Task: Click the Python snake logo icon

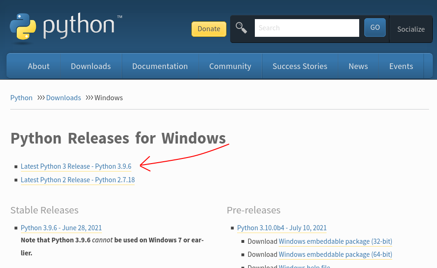Action: pos(23,27)
